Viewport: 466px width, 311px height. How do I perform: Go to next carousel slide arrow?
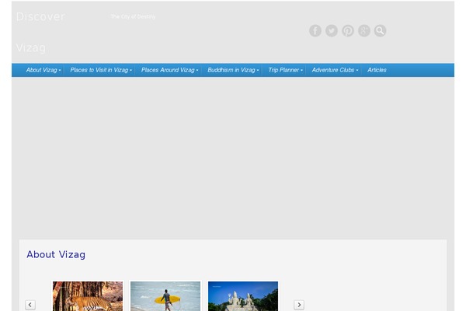pyautogui.click(x=299, y=305)
